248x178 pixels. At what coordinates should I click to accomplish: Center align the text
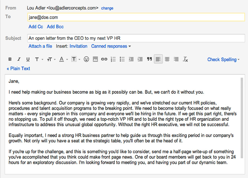pyautogui.click(x=167, y=59)
